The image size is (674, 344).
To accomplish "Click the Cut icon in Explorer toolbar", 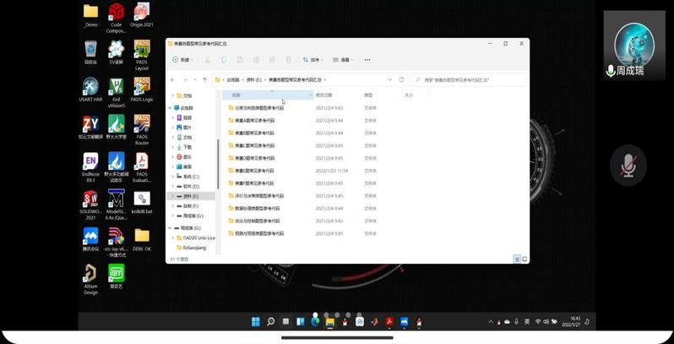I will [207, 60].
